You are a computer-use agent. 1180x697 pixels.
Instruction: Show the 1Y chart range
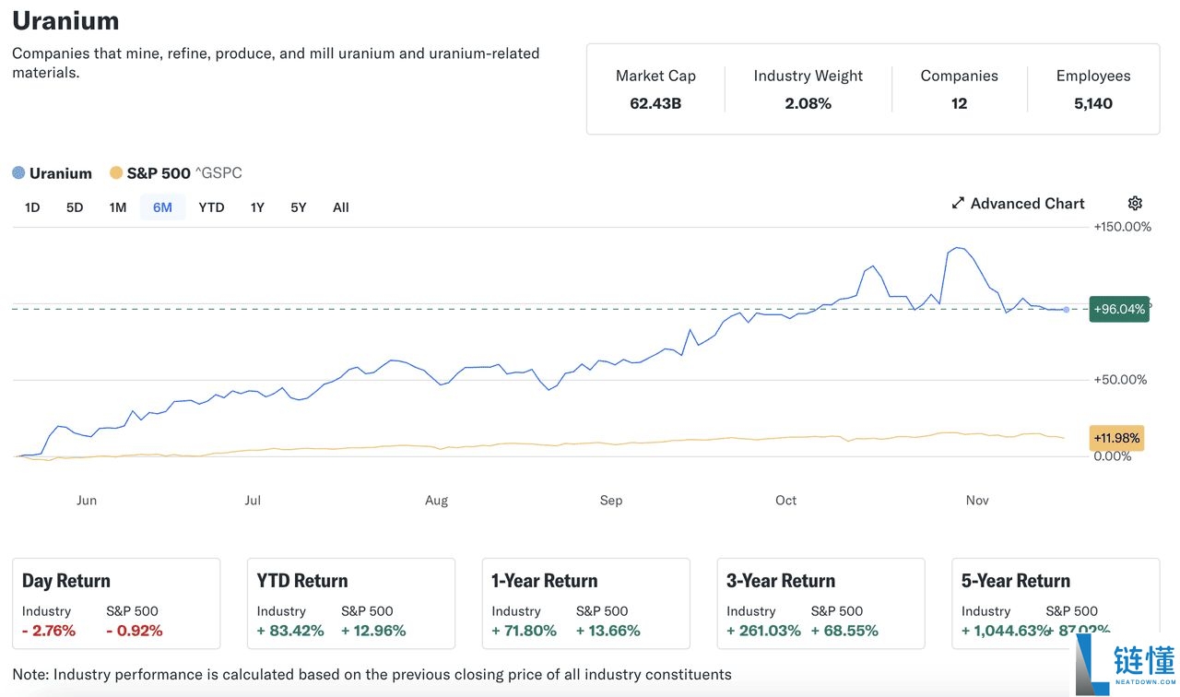point(257,207)
